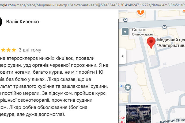This screenshot has width=185, height=123.
Task: Click the "3 дні тому" review timestamp
Action: click(30, 50)
